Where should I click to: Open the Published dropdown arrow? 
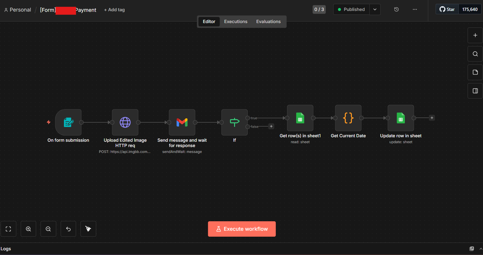375,9
